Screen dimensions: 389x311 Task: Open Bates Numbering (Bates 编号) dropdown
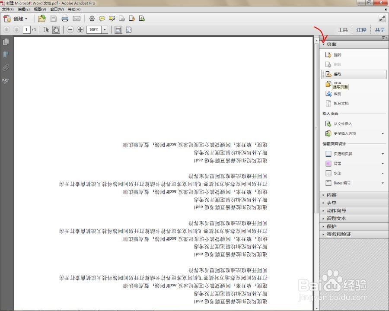pyautogui.click(x=383, y=183)
